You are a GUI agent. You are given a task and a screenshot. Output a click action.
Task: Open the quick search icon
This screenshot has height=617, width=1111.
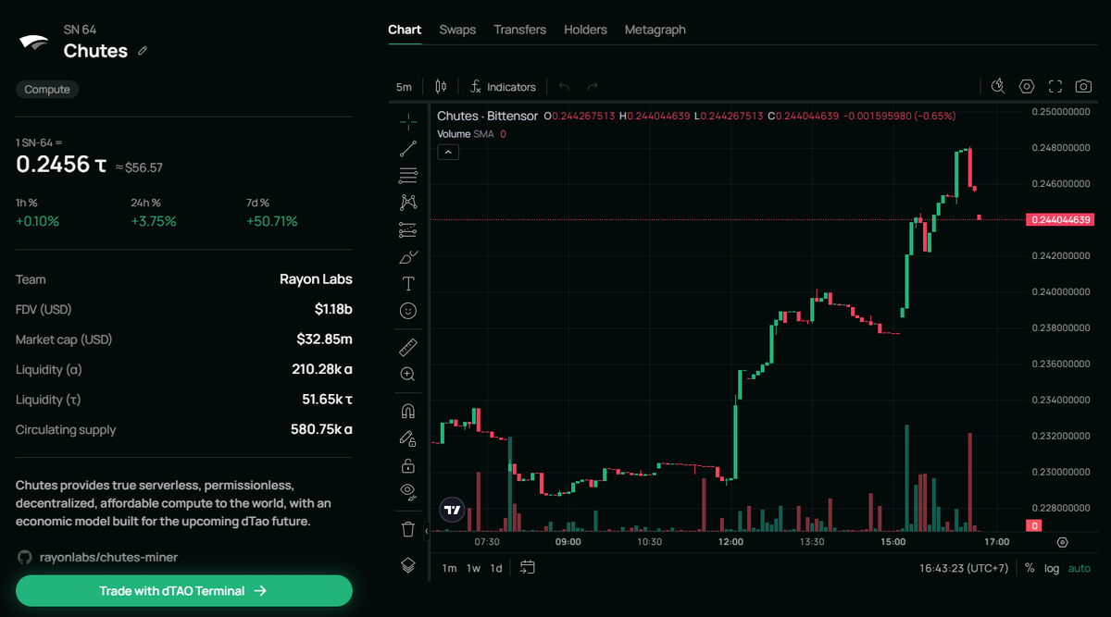tap(998, 86)
